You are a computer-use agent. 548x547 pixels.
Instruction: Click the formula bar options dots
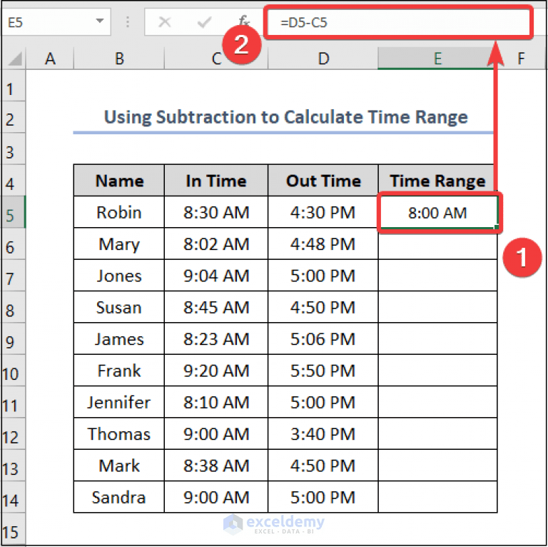click(128, 21)
